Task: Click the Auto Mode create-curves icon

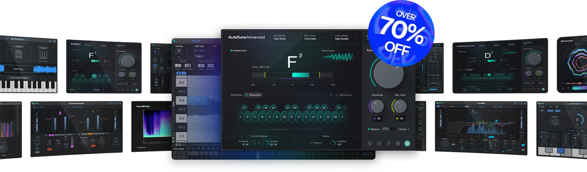Action: pos(210,65)
